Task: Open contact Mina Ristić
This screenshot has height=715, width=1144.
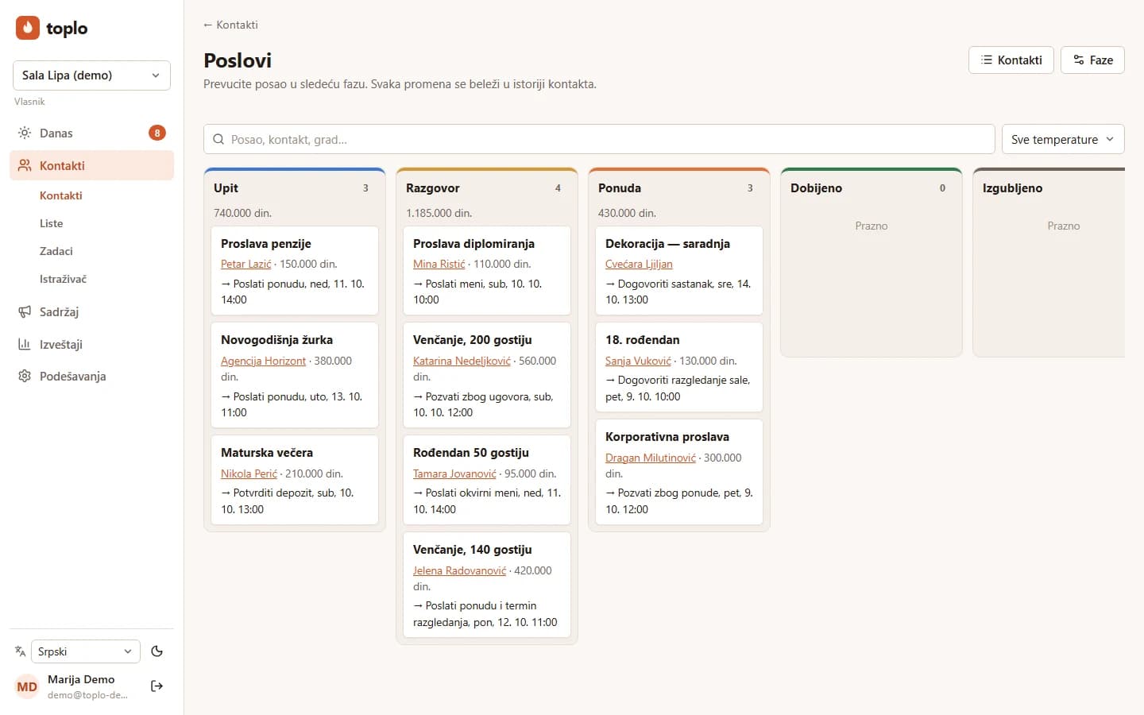Action: coord(439,264)
